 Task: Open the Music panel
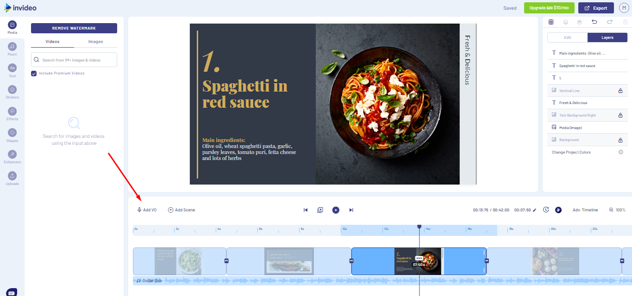pyautogui.click(x=12, y=49)
